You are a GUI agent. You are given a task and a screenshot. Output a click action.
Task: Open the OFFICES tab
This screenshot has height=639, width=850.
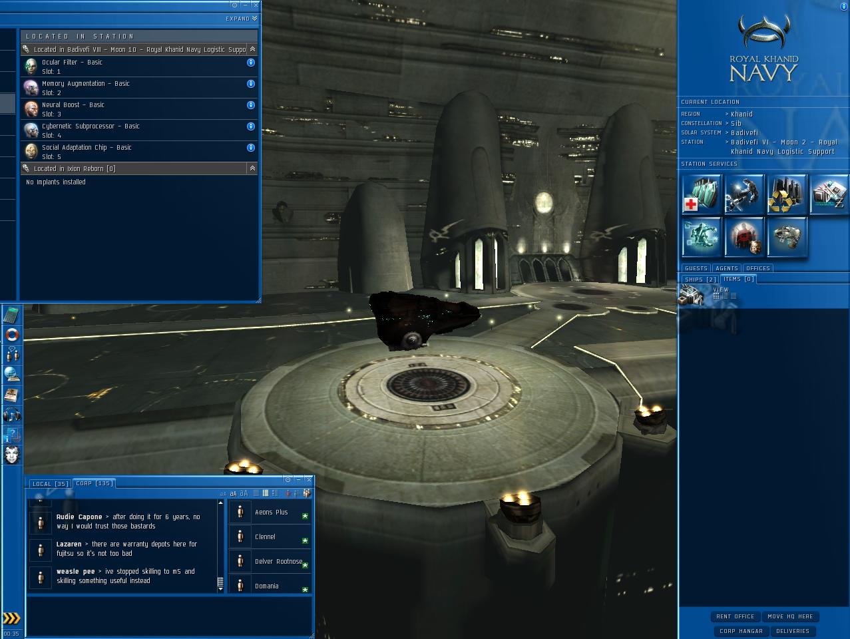[x=758, y=268]
